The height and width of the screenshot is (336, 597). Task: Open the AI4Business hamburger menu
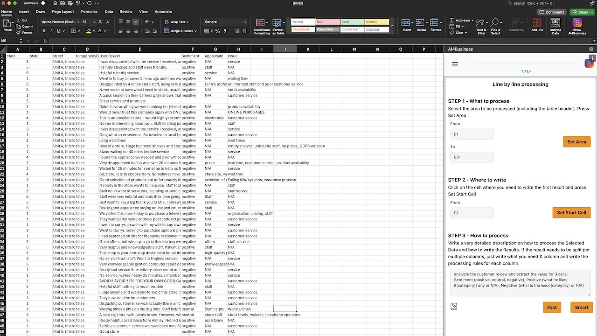[455, 64]
